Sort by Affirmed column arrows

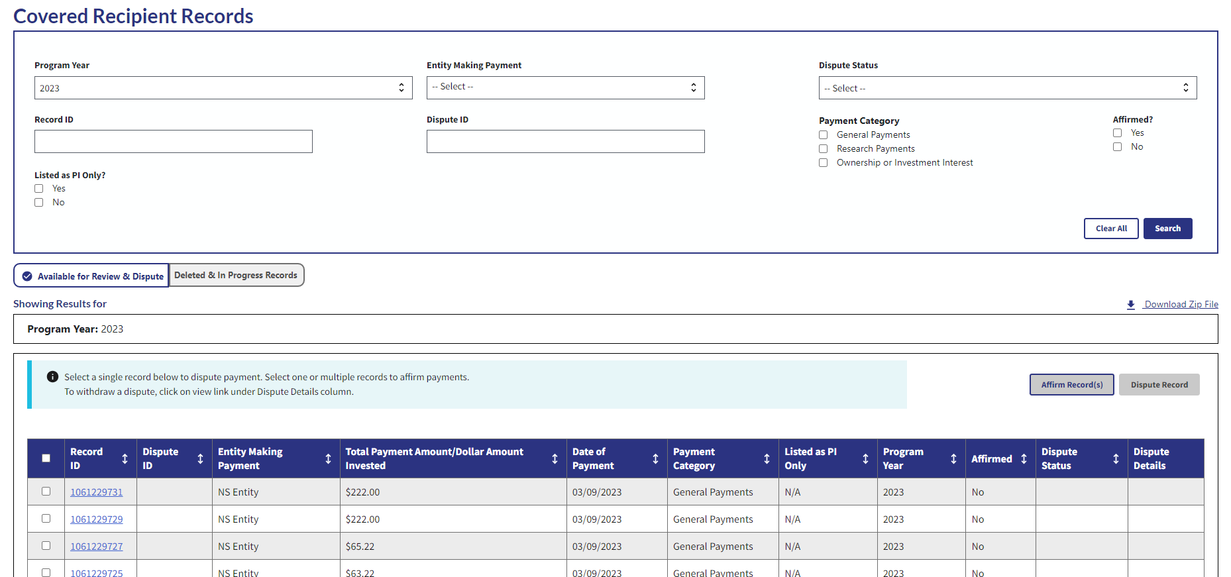point(1024,458)
